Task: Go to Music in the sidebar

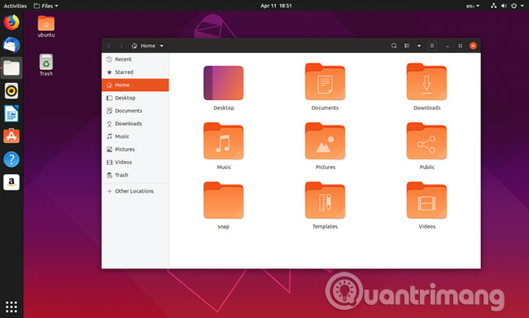Action: [x=135, y=137]
